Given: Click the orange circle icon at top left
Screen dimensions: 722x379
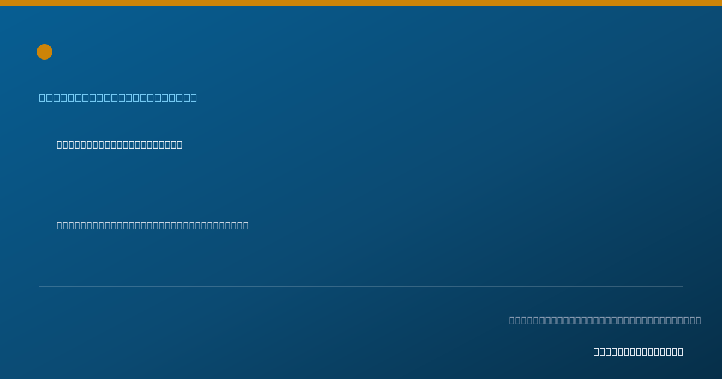Looking at the screenshot, I should (45, 52).
